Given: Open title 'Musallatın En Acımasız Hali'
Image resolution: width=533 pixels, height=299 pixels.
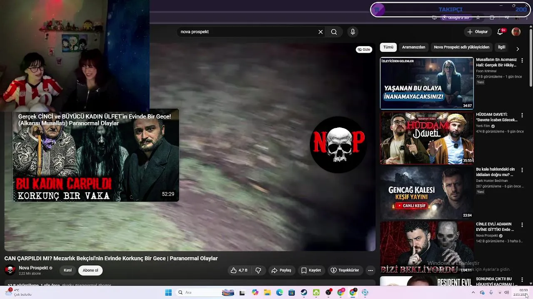Looking at the screenshot, I should [496, 62].
